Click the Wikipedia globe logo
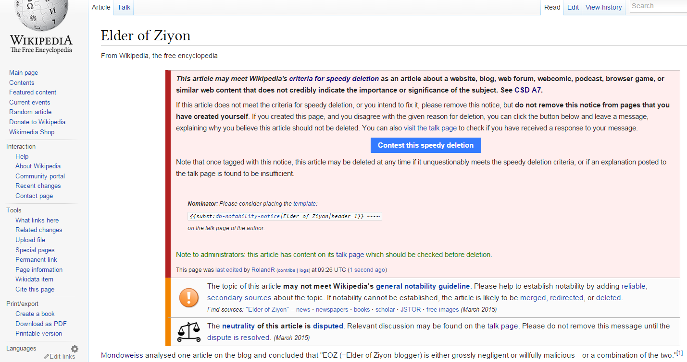Image resolution: width=687 pixels, height=362 pixels. click(41, 16)
